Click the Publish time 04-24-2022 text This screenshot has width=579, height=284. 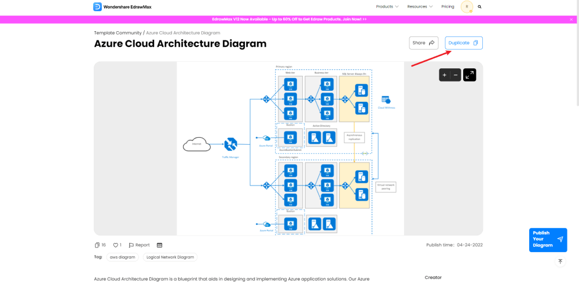455,245
